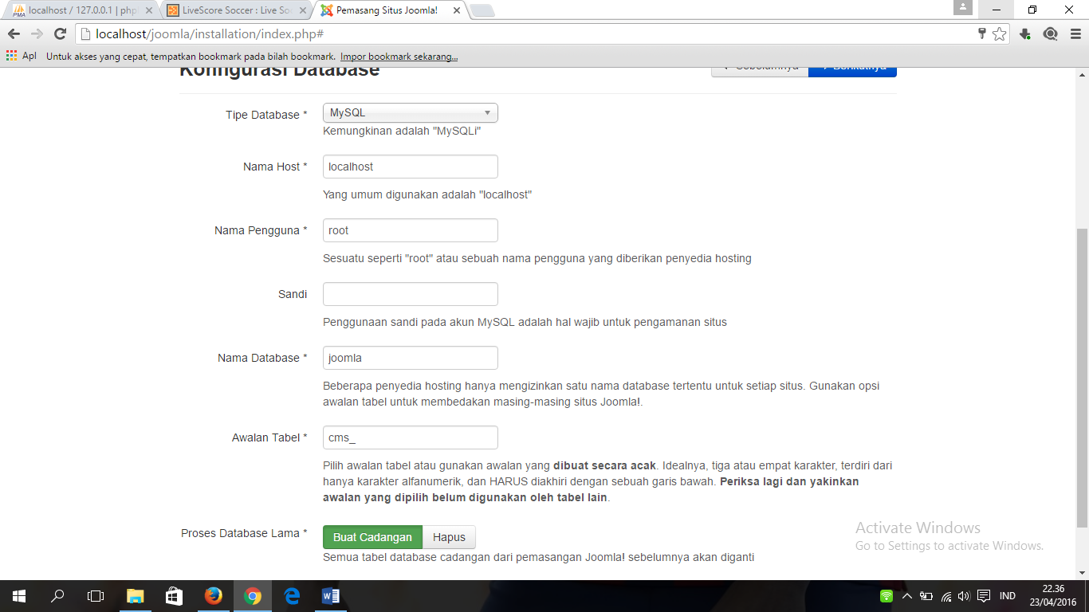1089x612 pixels.
Task: Open File Explorer from the taskbar
Action: pos(135,596)
